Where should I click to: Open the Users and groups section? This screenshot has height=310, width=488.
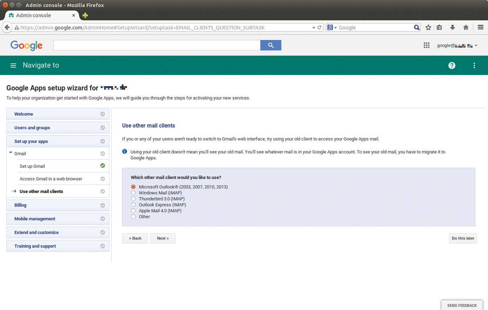click(x=58, y=128)
